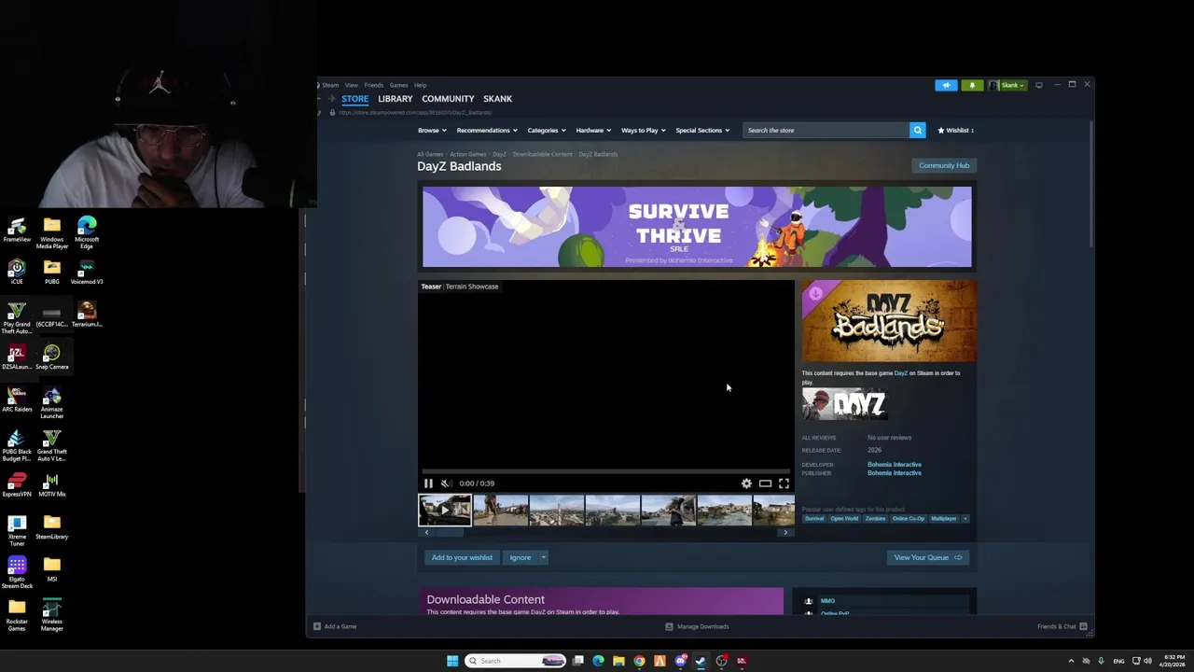Switch Steam to Big Picture mode
Viewport: 1194px width, 672px height.
tap(1038, 85)
